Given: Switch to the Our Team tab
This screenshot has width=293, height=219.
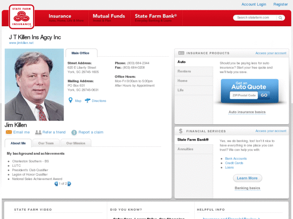Looking at the screenshot, I should (x=46, y=143).
